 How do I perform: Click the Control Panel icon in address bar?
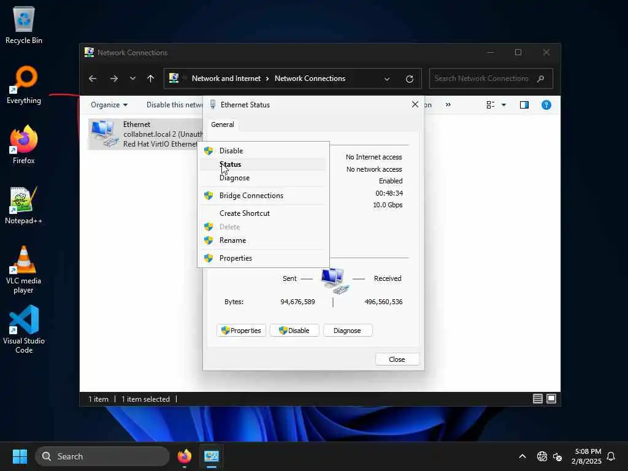(x=174, y=78)
